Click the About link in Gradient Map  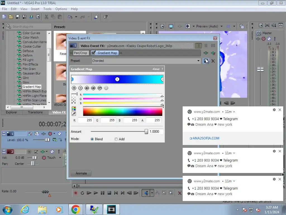coord(156,69)
